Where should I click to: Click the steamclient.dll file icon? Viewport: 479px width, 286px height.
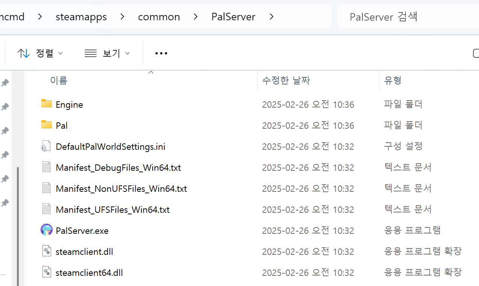(46, 251)
